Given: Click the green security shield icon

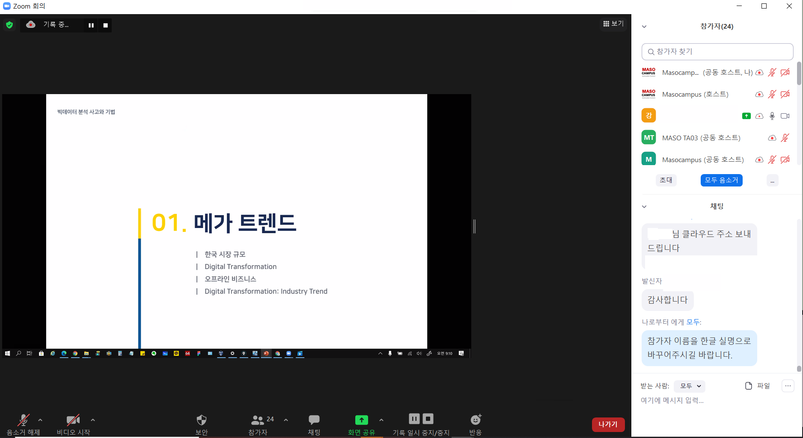Looking at the screenshot, I should (9, 25).
